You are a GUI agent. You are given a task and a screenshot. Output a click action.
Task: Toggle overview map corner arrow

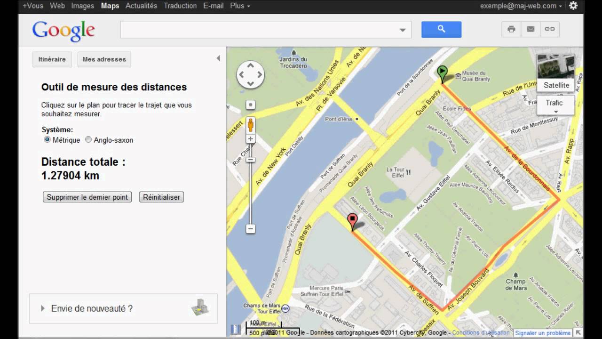[x=578, y=333]
